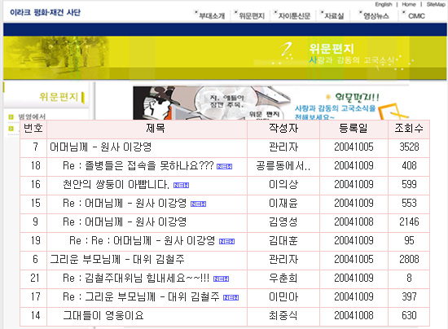448x329 pixels.
Task: Click the bullet icon beside 병영에서
Action: [11, 116]
